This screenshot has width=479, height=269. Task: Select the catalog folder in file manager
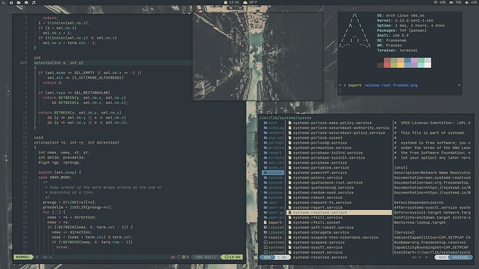[x=273, y=128]
